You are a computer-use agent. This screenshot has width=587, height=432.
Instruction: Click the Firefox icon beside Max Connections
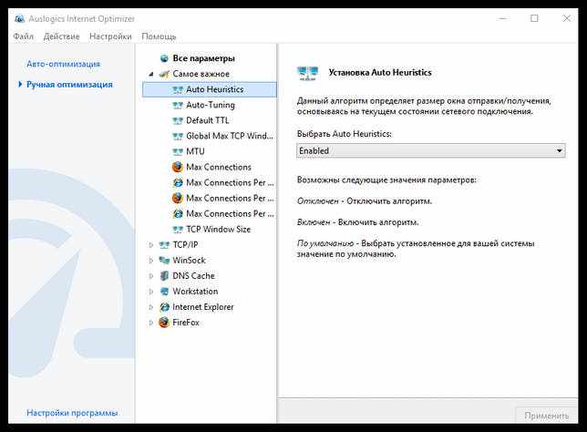click(178, 167)
